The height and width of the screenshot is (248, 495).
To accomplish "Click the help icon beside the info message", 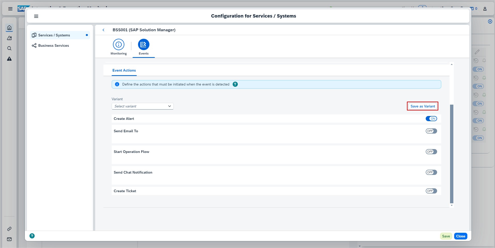I will pos(235,84).
